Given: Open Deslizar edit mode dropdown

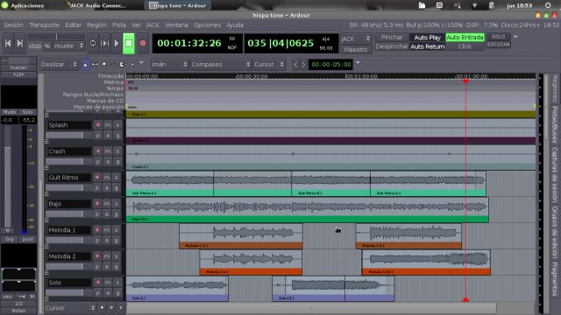Looking at the screenshot, I should click(x=59, y=65).
